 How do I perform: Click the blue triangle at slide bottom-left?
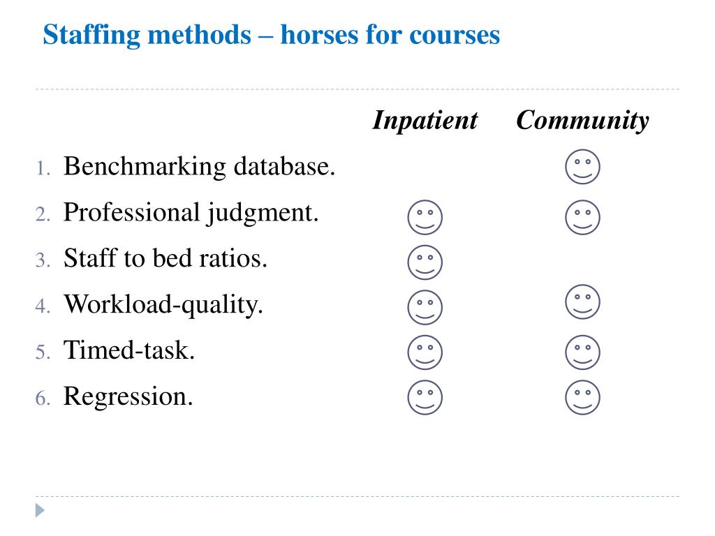pos(40,510)
